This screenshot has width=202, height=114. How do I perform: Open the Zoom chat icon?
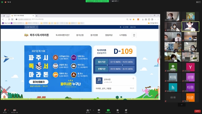pos(99,110)
